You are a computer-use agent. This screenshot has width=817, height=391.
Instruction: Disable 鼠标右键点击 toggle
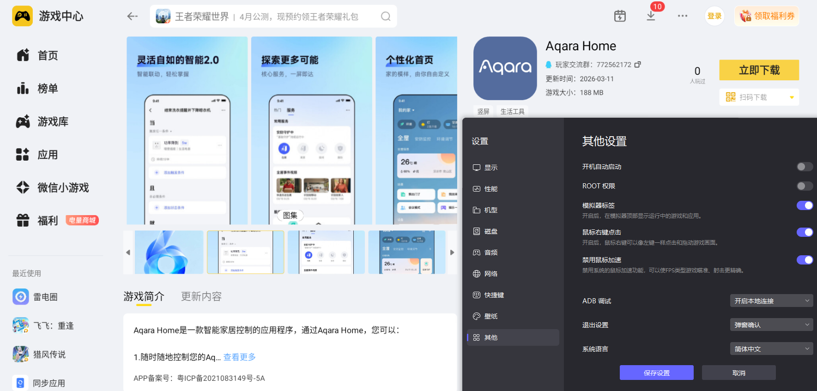805,232
